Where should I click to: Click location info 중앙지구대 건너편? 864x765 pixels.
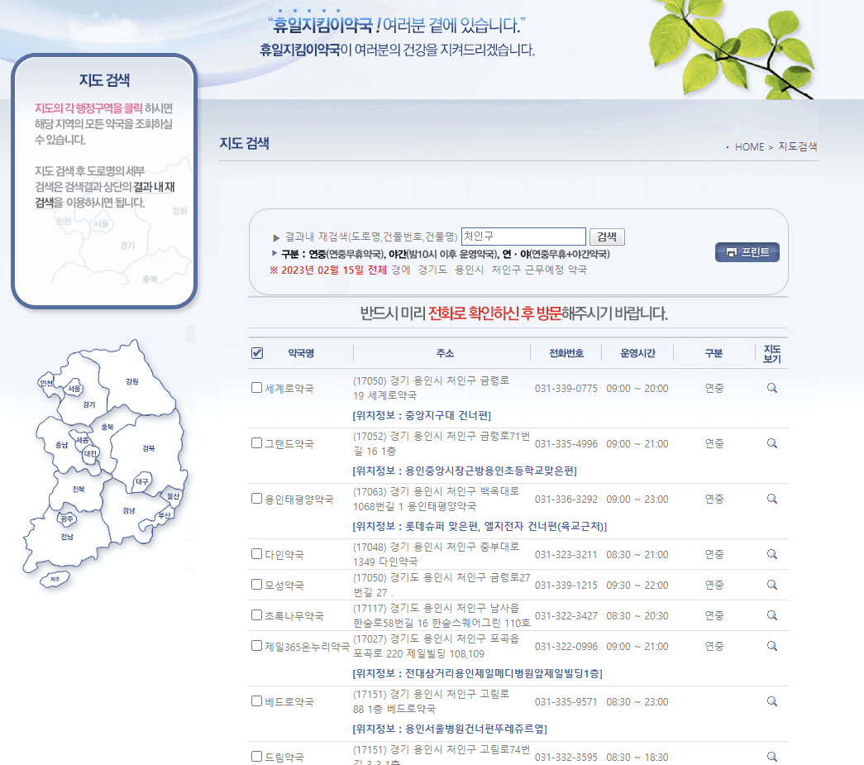point(422,415)
